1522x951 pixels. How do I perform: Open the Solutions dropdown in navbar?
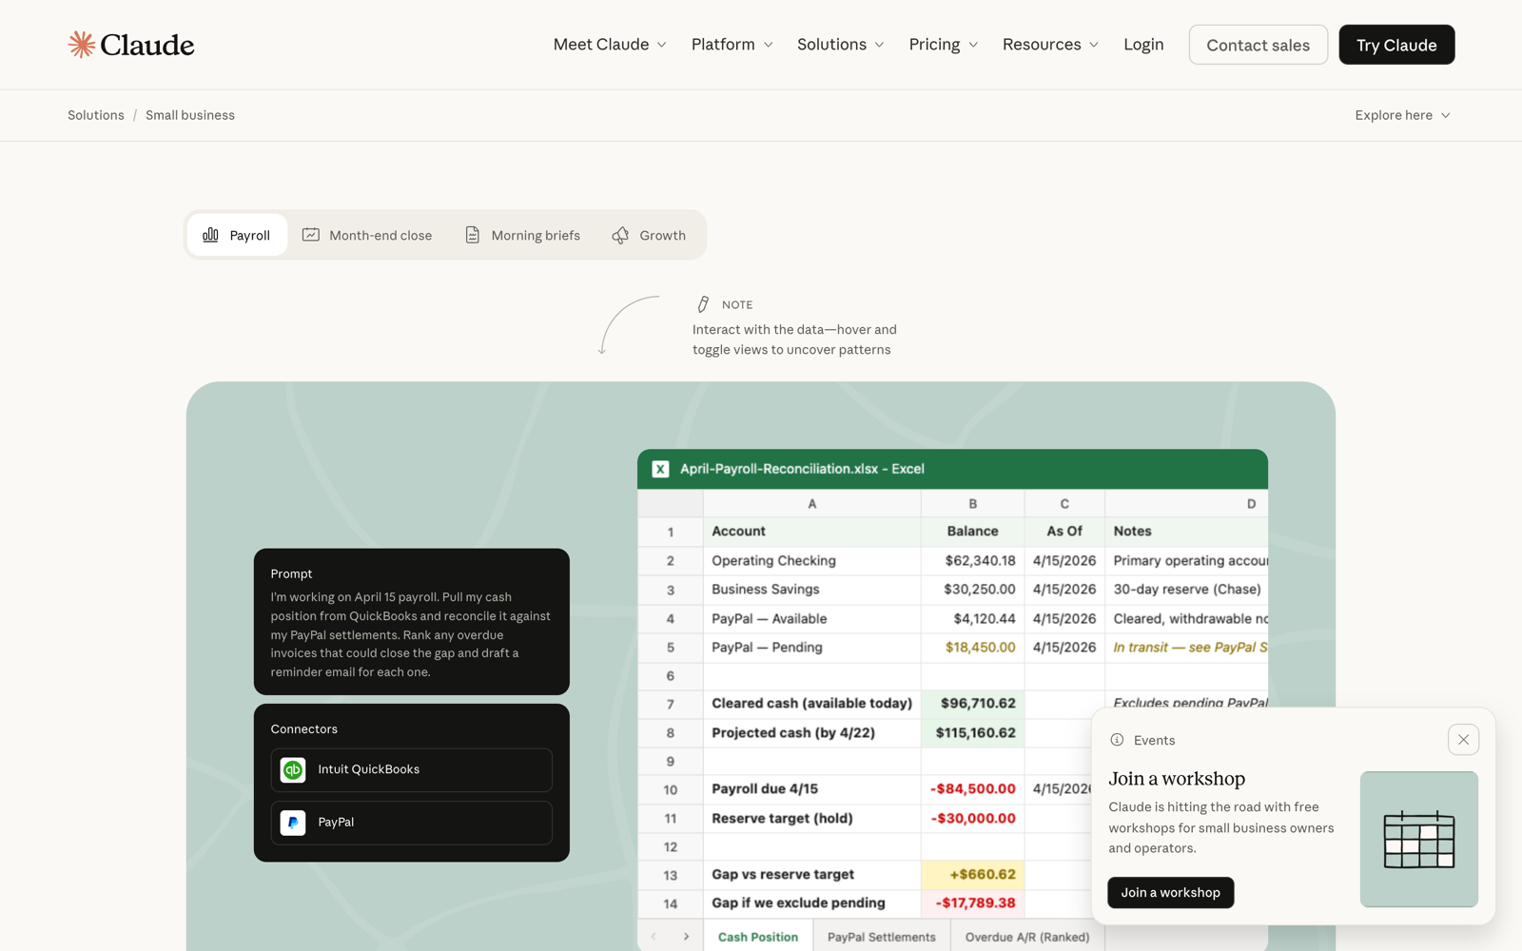click(840, 45)
